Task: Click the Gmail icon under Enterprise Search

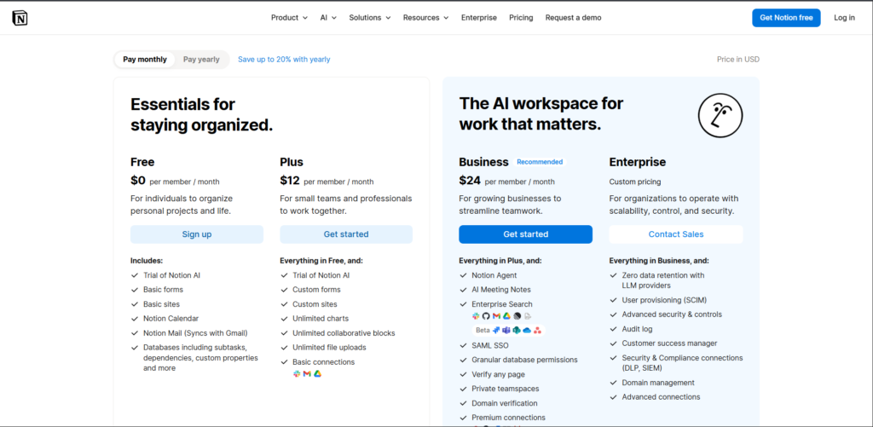Action: pos(497,316)
